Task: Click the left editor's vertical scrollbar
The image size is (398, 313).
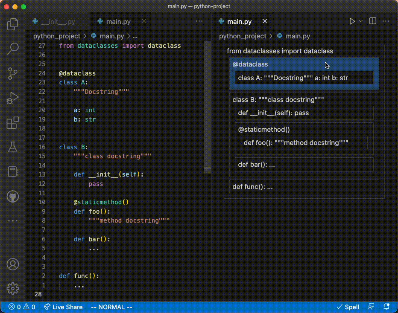Action: pyautogui.click(x=208, y=107)
